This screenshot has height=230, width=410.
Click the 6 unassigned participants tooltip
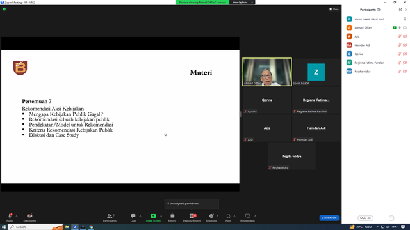pyautogui.click(x=192, y=204)
